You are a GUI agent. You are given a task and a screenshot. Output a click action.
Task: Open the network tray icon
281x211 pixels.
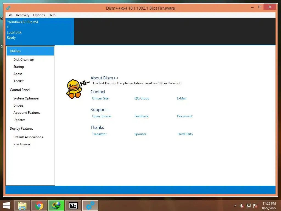tap(249, 206)
